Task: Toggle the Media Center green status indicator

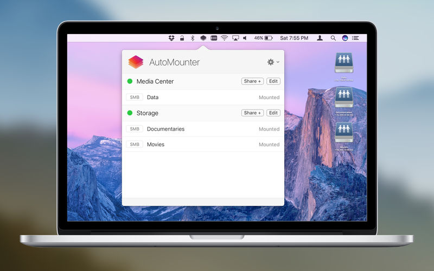Action: coord(130,81)
